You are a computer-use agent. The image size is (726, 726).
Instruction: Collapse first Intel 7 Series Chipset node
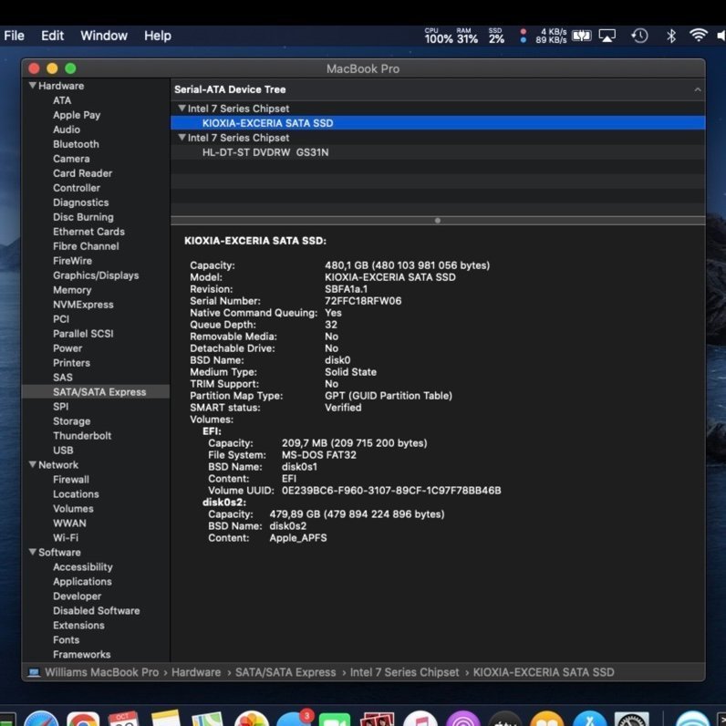tap(181, 109)
